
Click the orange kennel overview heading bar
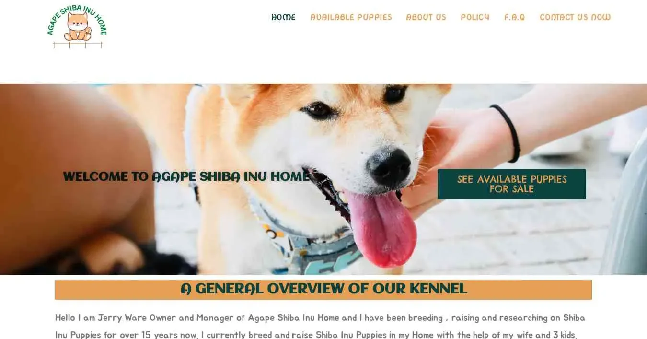tap(323, 290)
